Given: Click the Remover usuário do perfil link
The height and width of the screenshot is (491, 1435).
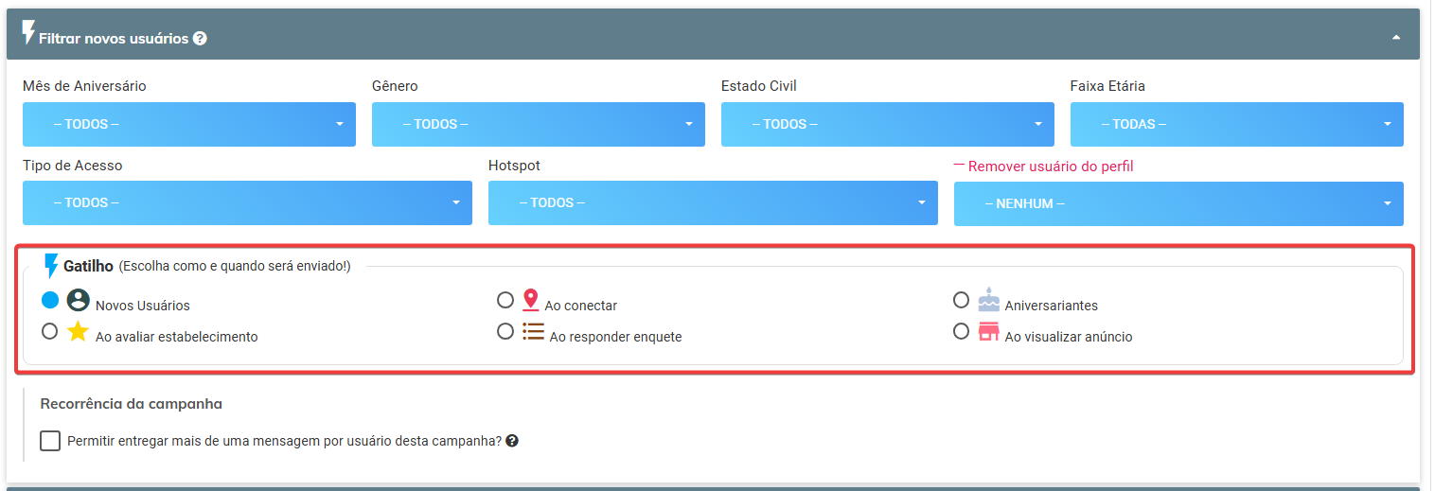Looking at the screenshot, I should [1050, 167].
